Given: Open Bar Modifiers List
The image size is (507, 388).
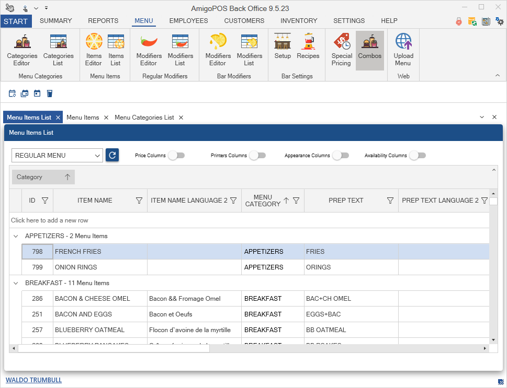Looking at the screenshot, I should point(249,50).
